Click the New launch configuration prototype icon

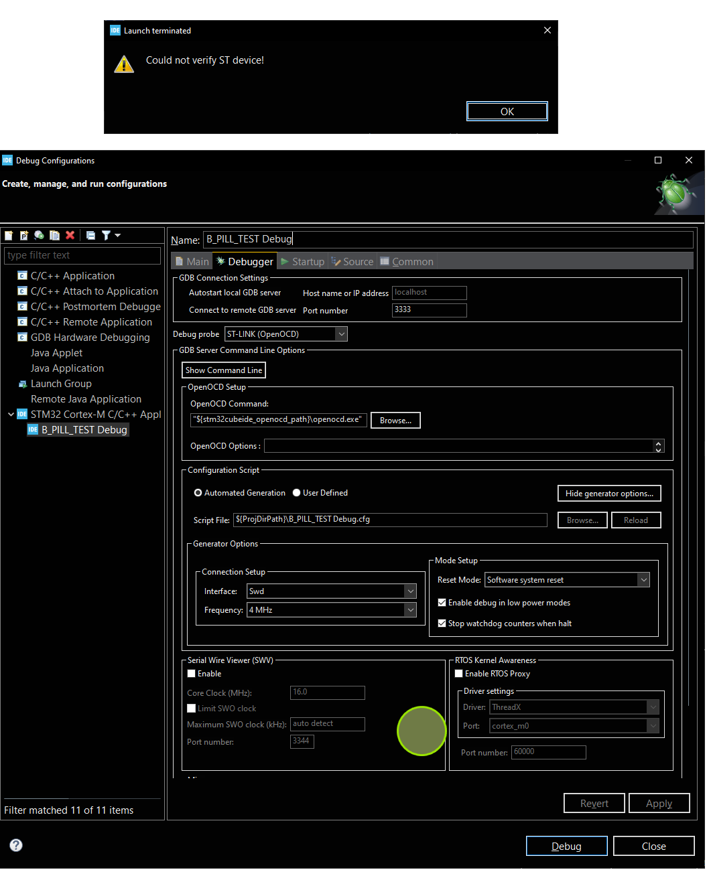tap(24, 236)
